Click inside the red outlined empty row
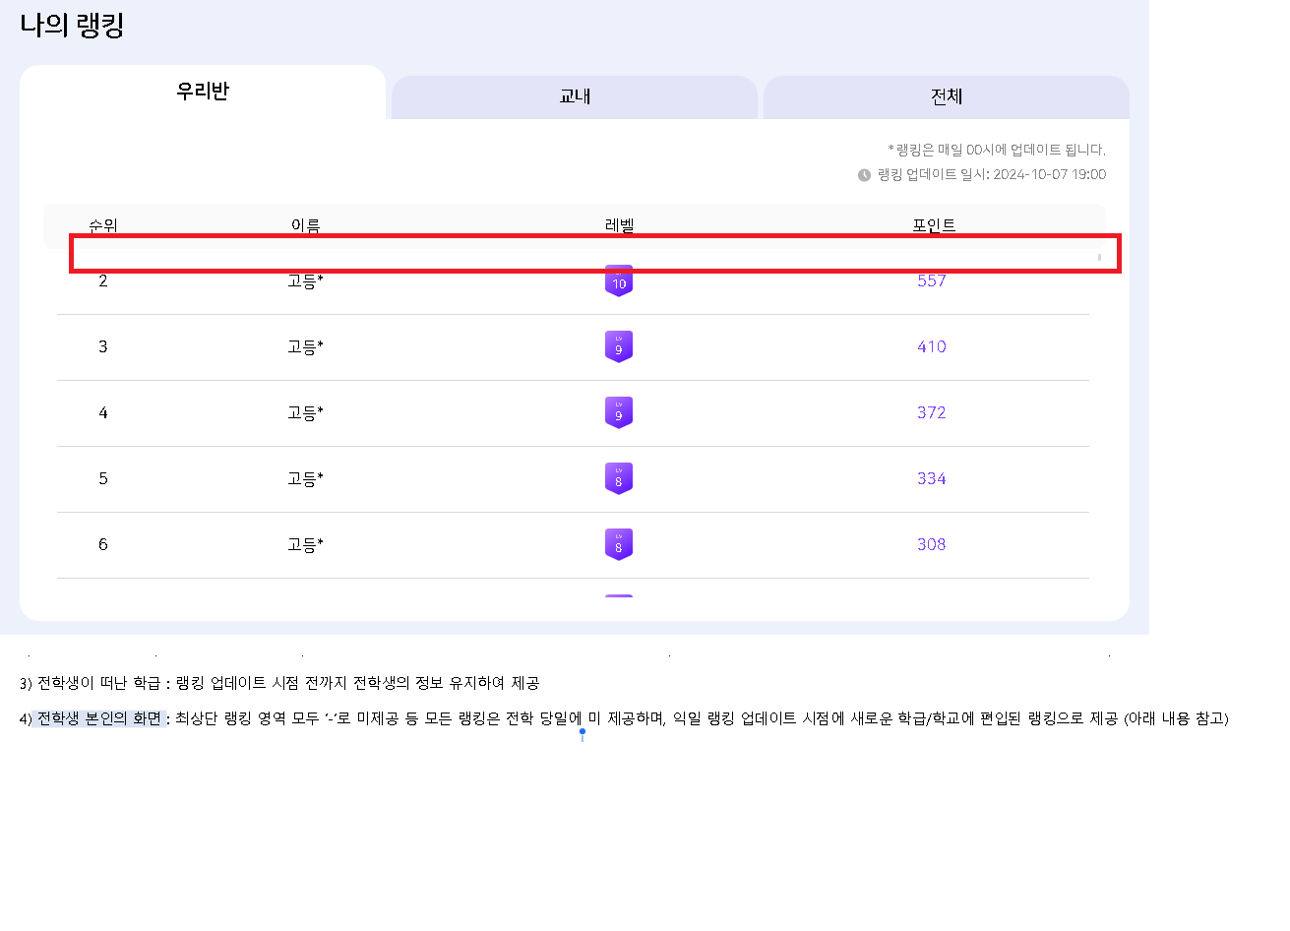 [595, 254]
